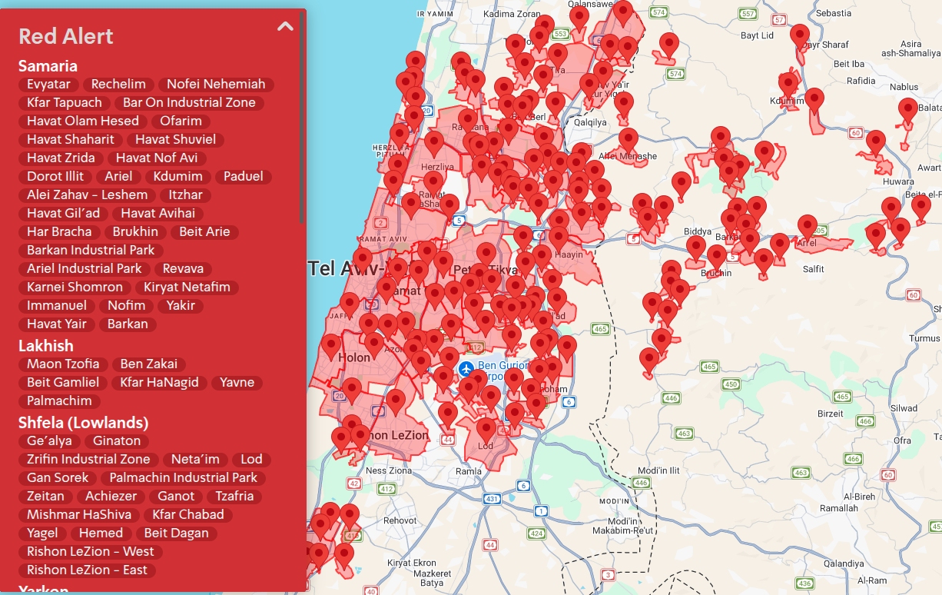Click the Ben Gurion Airport icon
The width and height of the screenshot is (942, 595).
[466, 369]
